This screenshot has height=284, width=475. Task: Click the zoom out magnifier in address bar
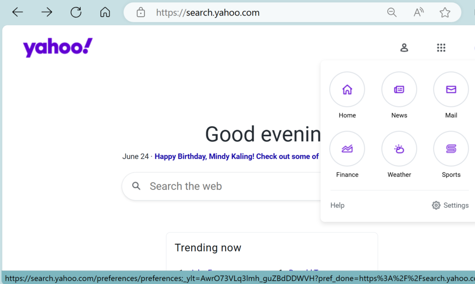(392, 13)
